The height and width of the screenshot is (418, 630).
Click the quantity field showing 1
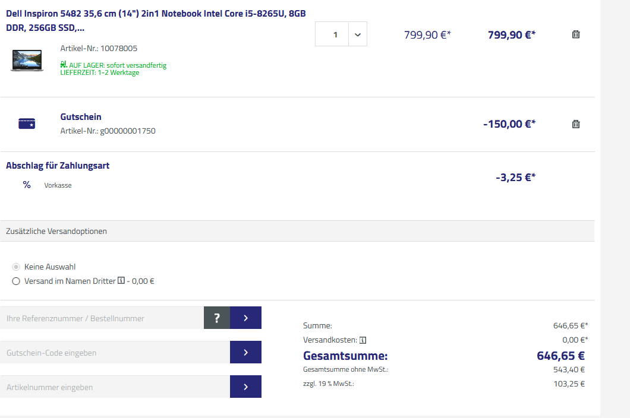[335, 34]
